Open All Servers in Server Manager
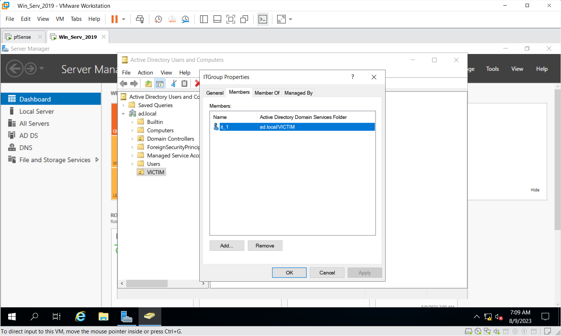 coord(34,124)
